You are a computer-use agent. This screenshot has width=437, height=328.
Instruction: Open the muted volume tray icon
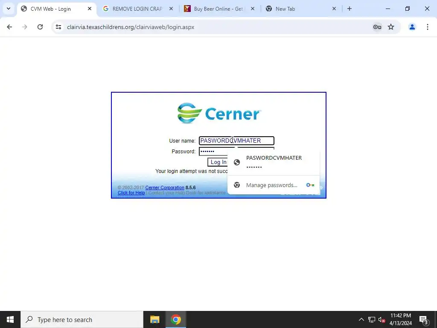tap(382, 319)
